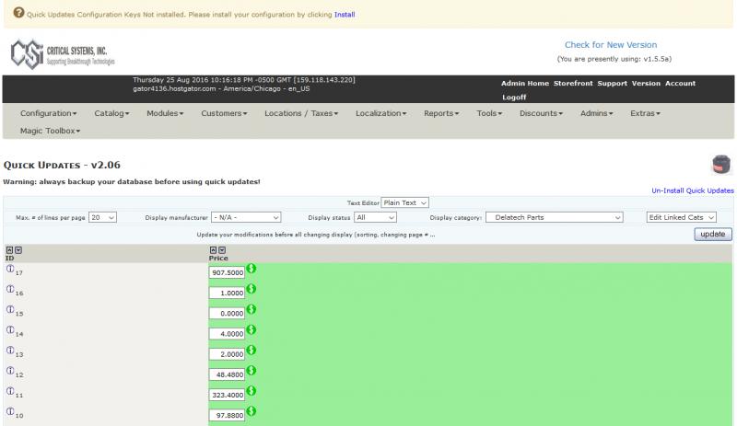Open the Edit Linked Cats dropdown
Image resolution: width=737 pixels, height=426 pixels.
[681, 217]
